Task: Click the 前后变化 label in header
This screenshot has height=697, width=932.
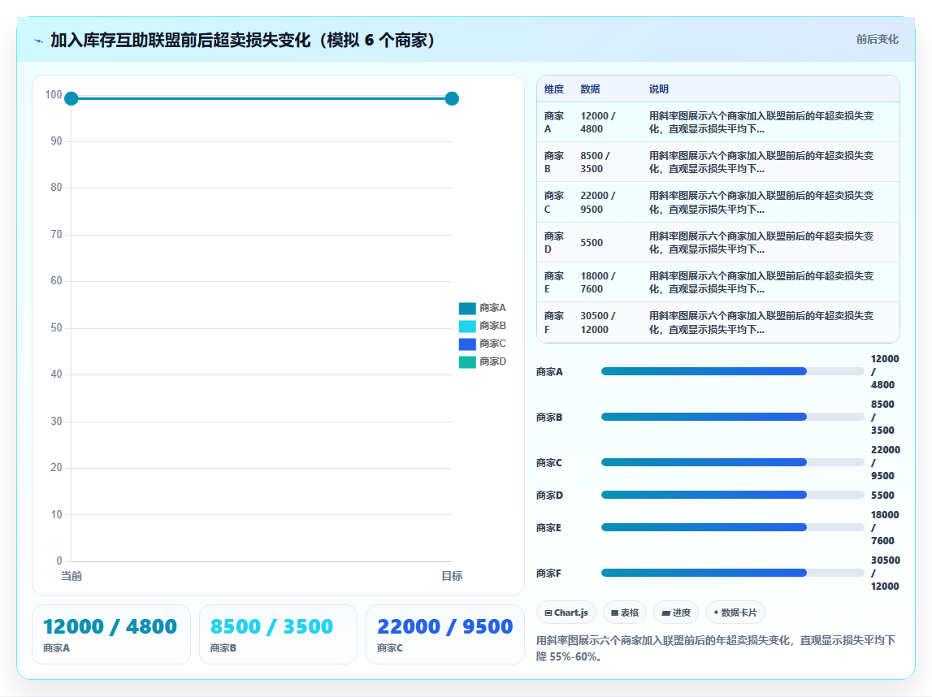Action: point(877,39)
